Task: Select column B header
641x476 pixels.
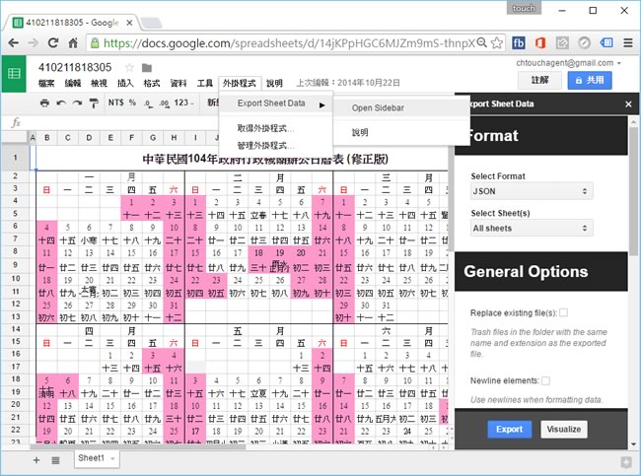Action: (x=47, y=138)
